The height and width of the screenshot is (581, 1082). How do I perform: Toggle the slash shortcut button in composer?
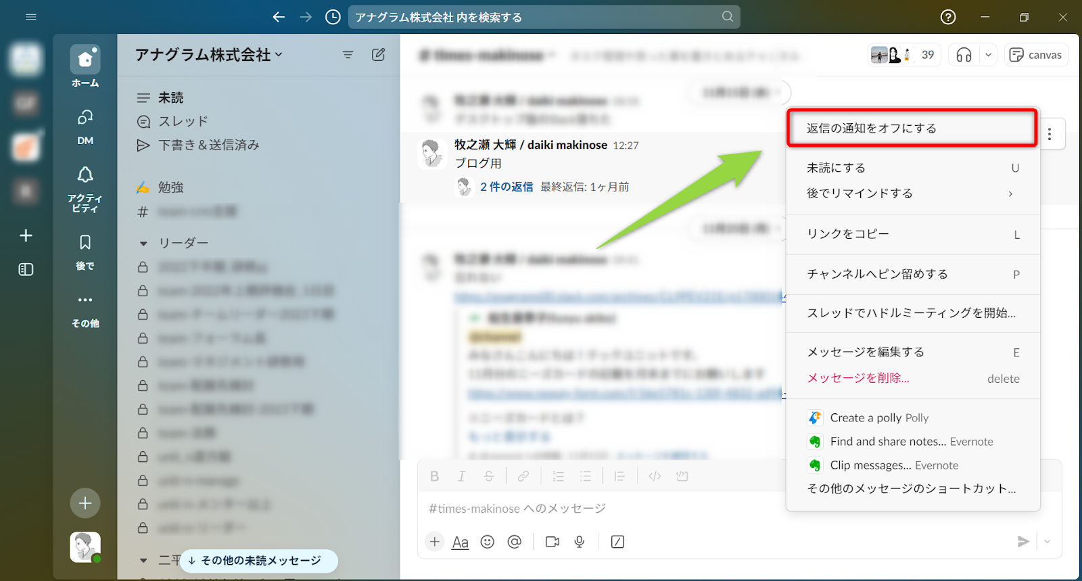click(x=617, y=542)
